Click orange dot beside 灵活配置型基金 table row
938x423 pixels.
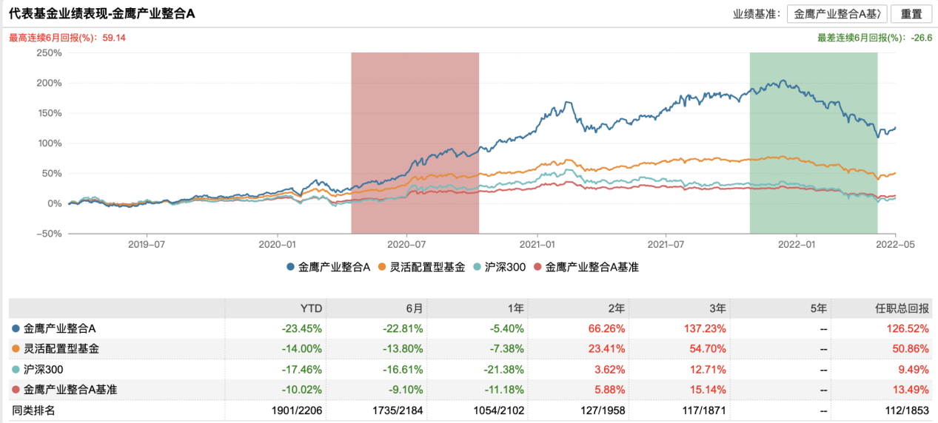[16, 348]
